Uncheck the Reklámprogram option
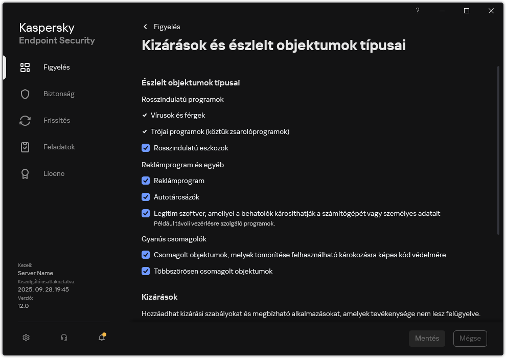Viewport: 506px width, 358px height. click(x=146, y=181)
